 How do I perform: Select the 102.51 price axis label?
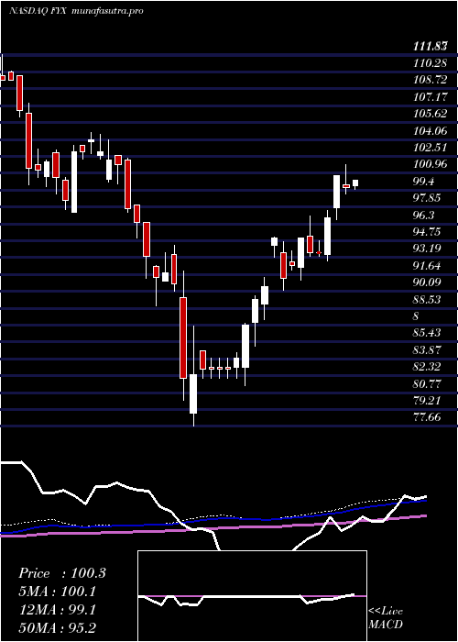click(431, 148)
